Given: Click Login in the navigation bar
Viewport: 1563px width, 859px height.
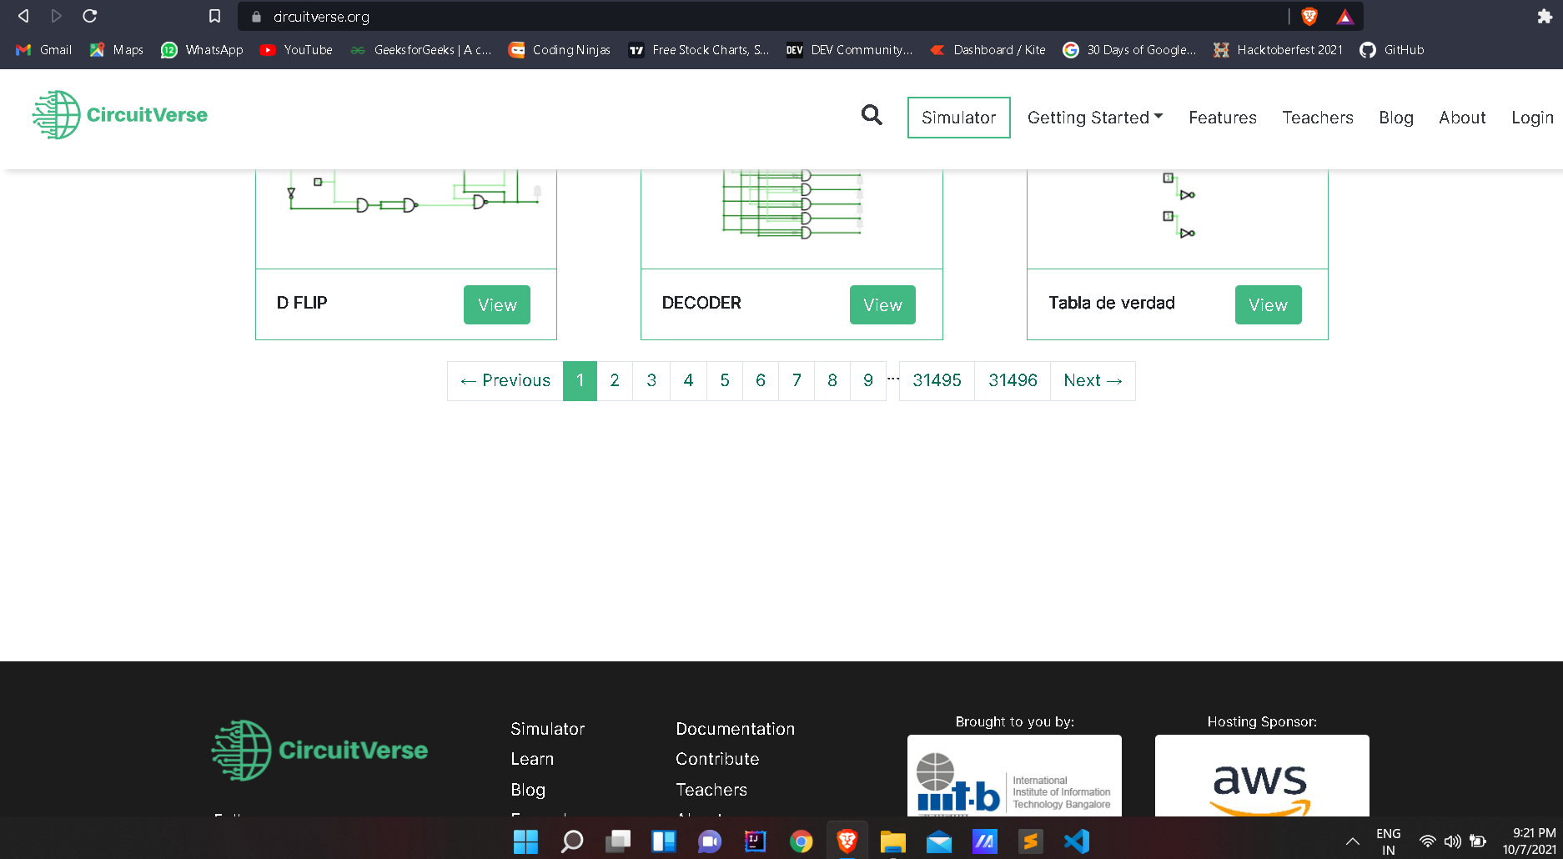Looking at the screenshot, I should pos(1531,118).
